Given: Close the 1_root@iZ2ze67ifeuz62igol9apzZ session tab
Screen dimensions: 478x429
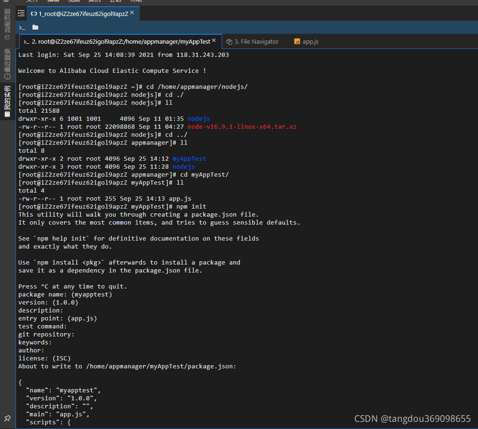Looking at the screenshot, I should click(x=132, y=13).
